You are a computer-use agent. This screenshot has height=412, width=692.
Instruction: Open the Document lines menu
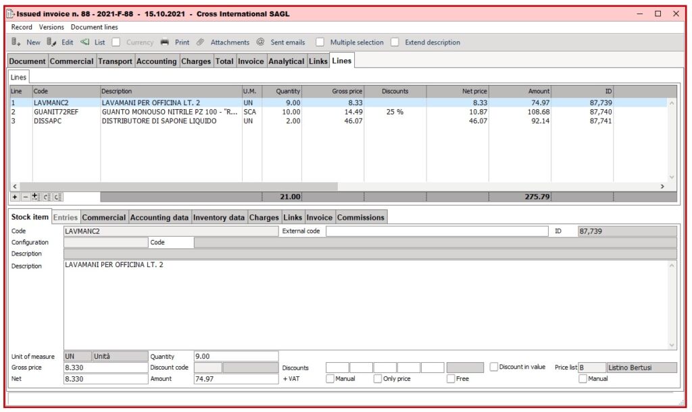[95, 27]
